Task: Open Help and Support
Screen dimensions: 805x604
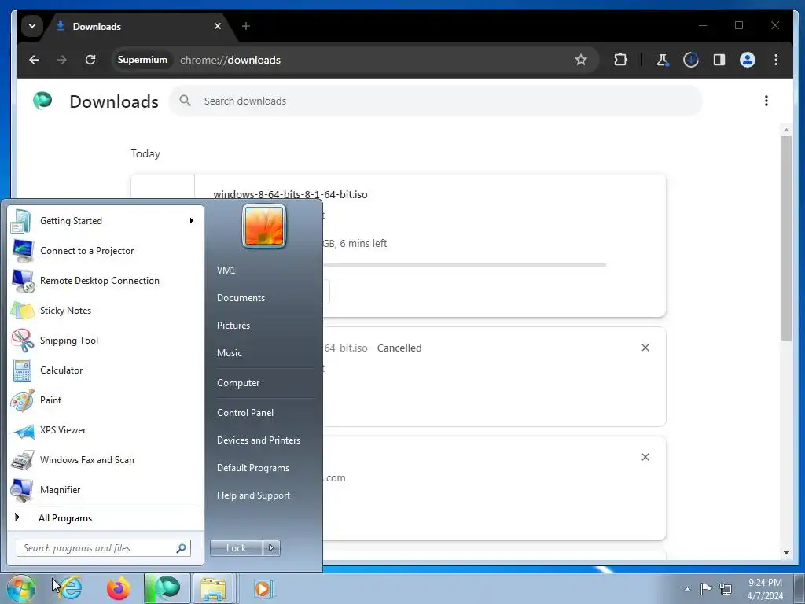Action: coord(254,495)
